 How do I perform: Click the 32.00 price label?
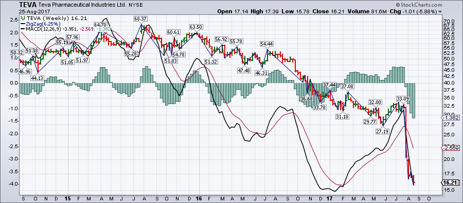[376, 103]
